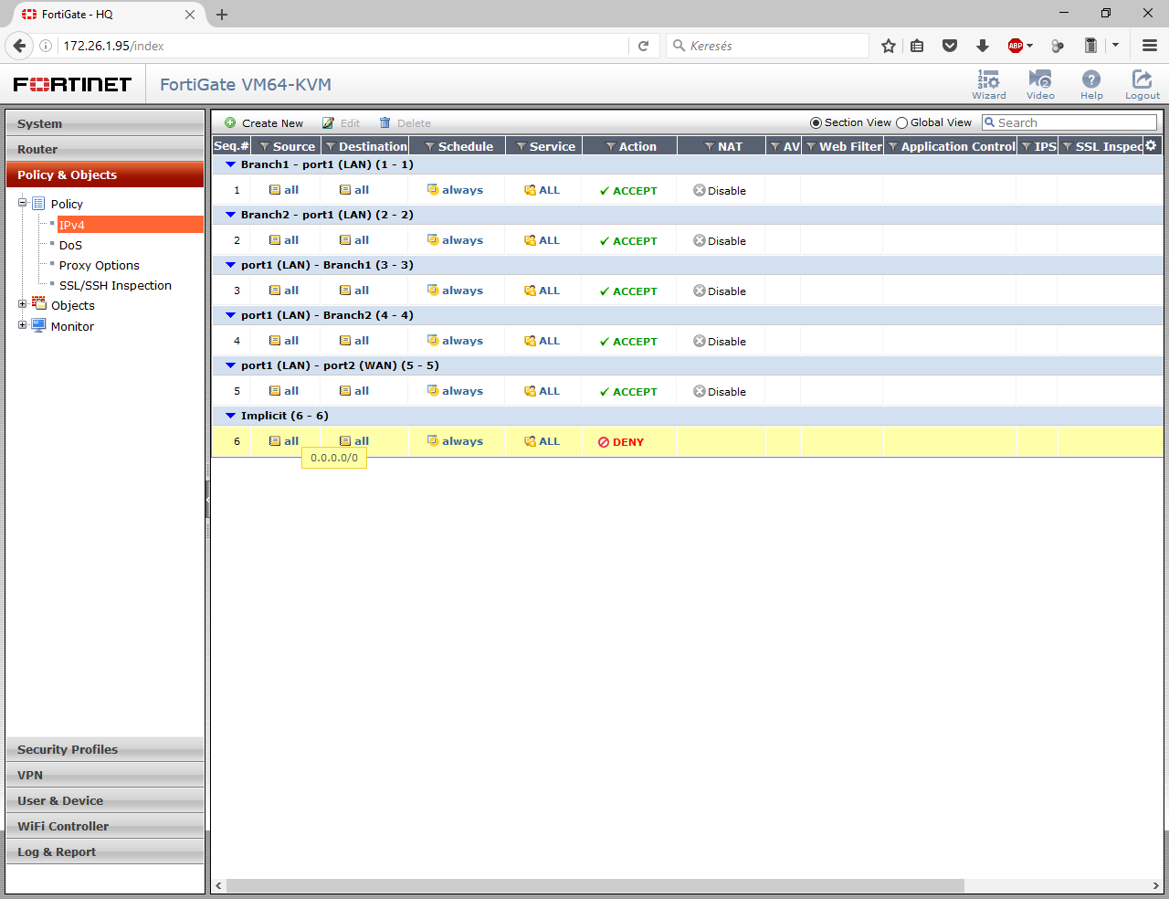The width and height of the screenshot is (1169, 899).
Task: Click the Video tutorial icon
Action: click(x=1039, y=83)
